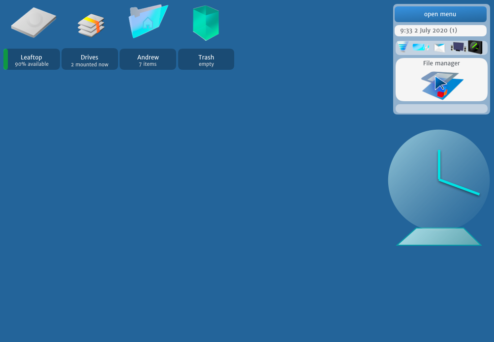
Task: Click the Leaftop hard disk icon
Action: (x=34, y=22)
